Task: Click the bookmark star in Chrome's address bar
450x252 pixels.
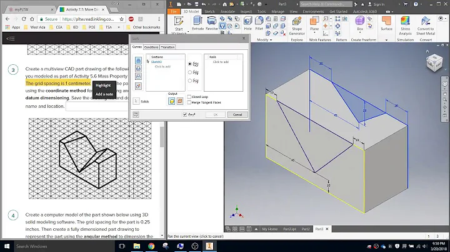Action: [x=122, y=19]
